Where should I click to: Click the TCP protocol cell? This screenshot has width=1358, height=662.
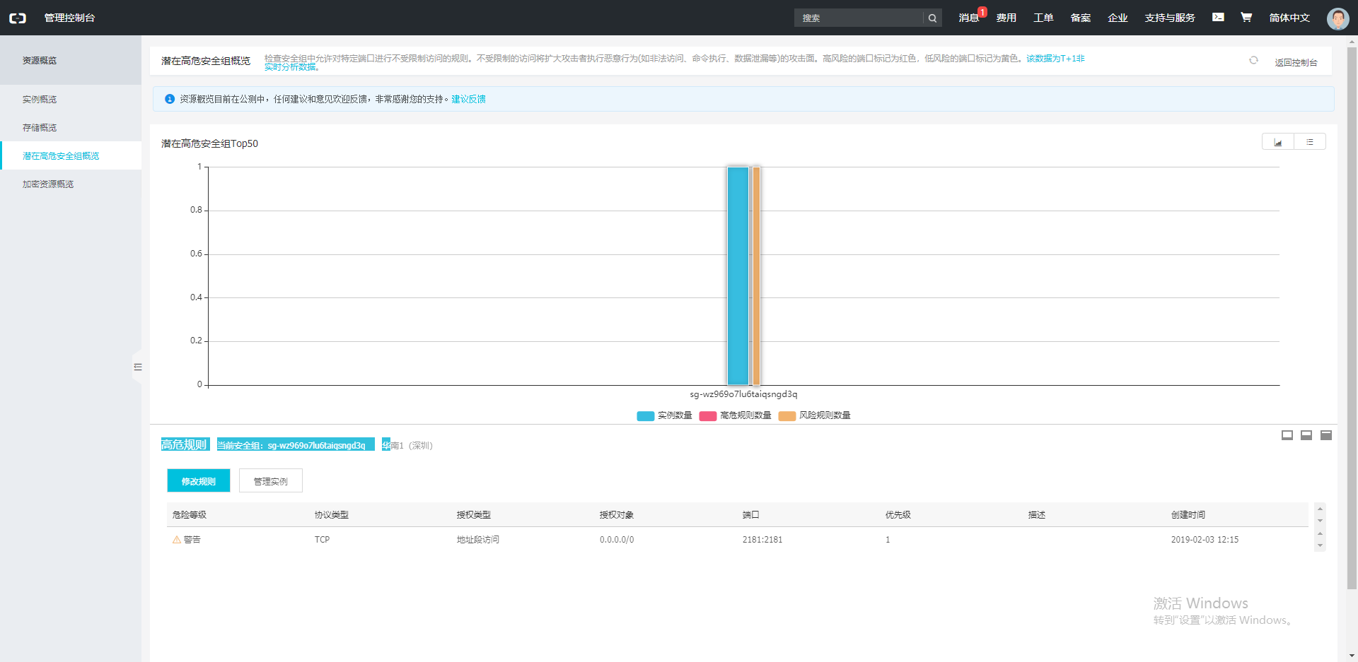[323, 540]
